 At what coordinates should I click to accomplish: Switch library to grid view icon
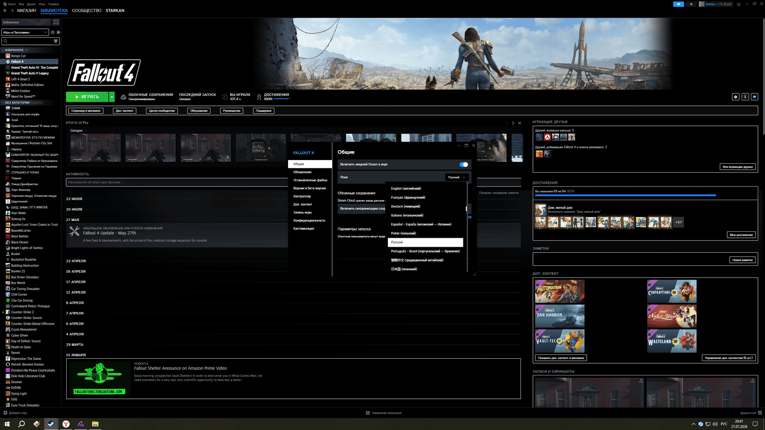point(56,22)
